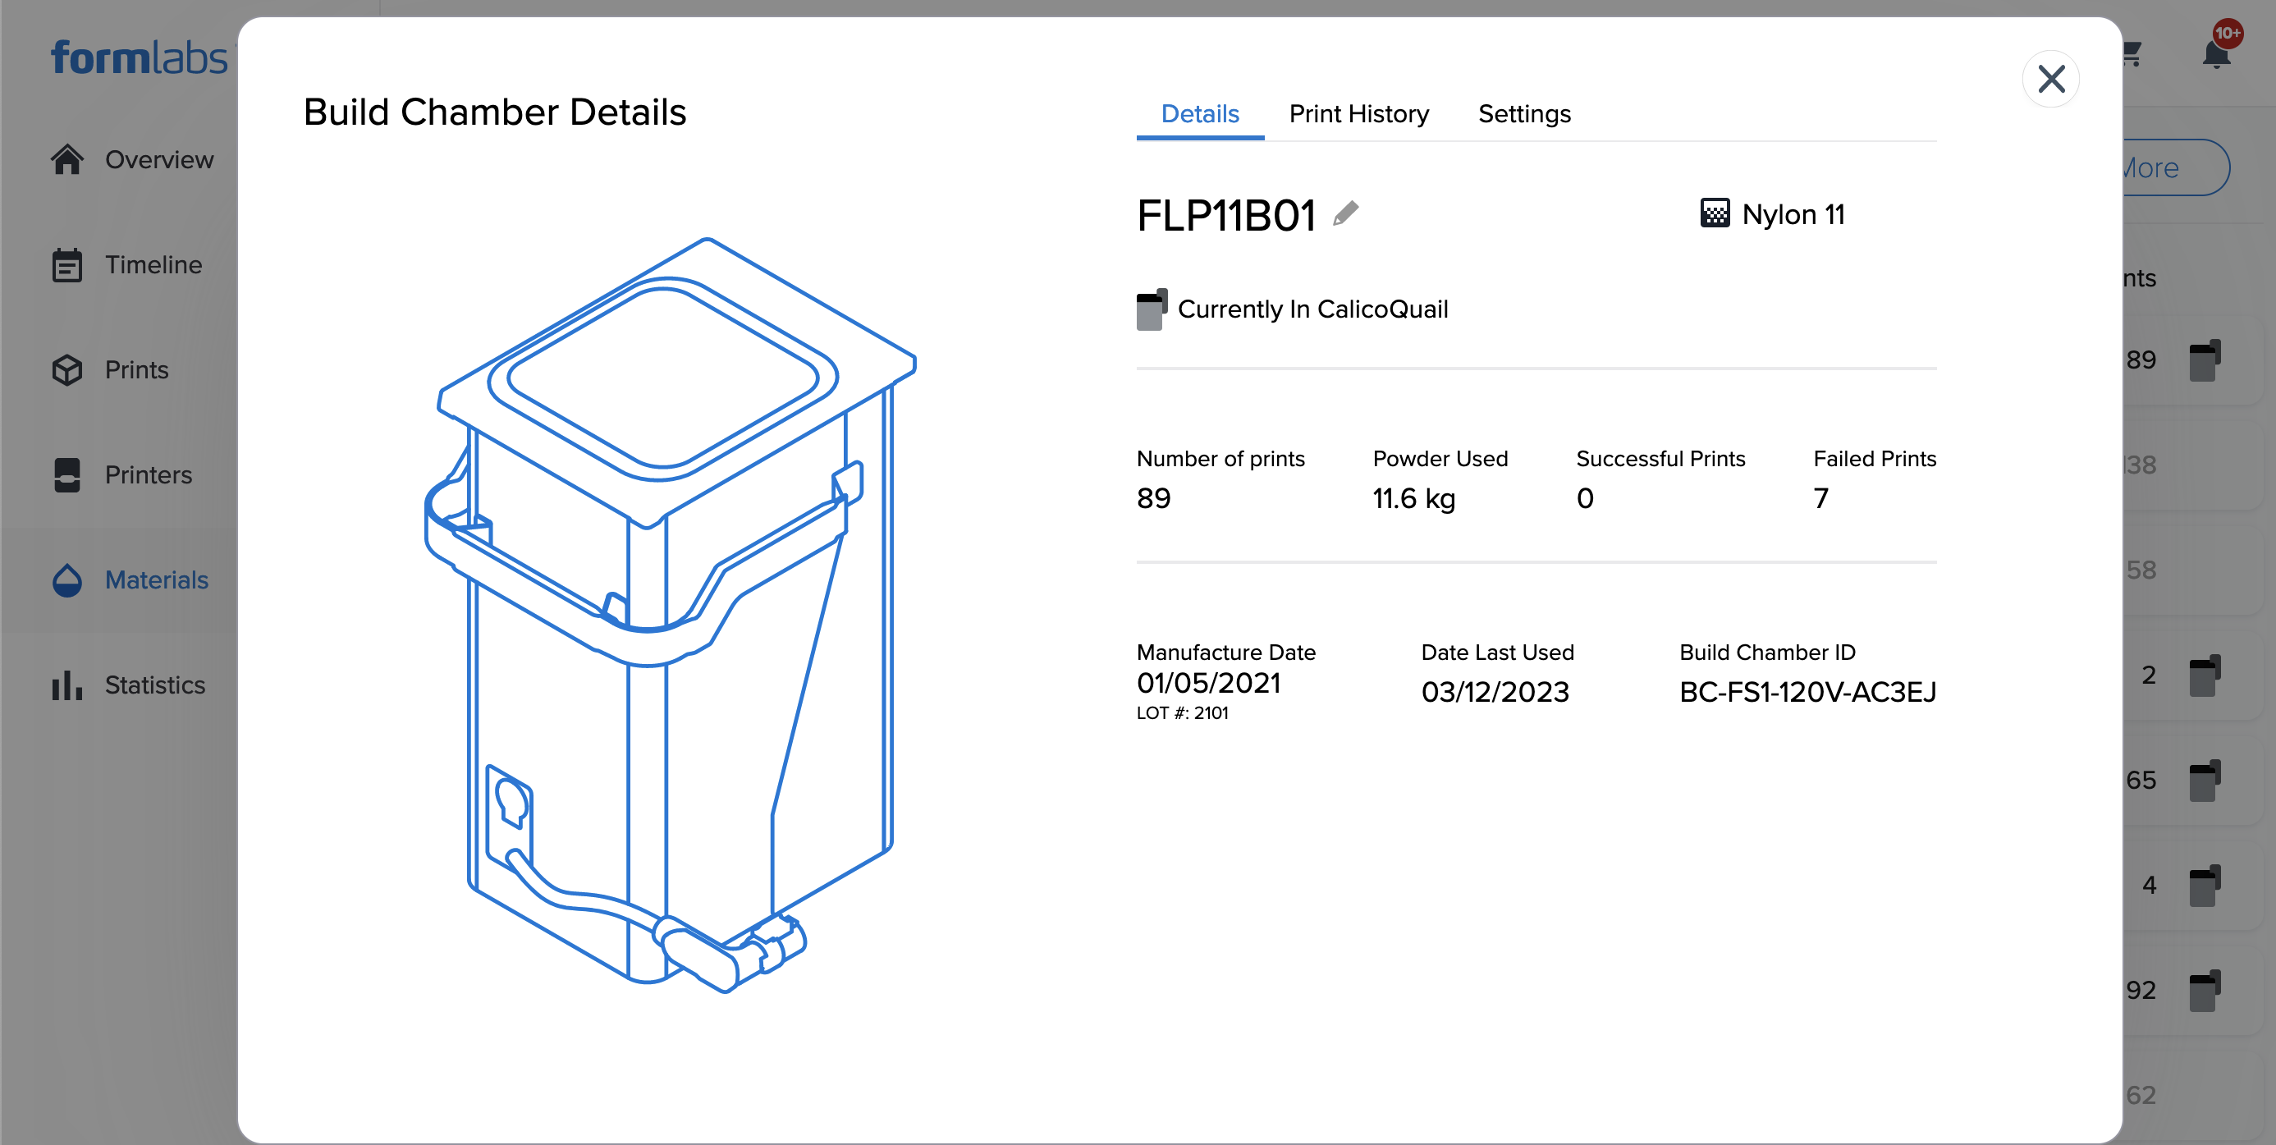Image resolution: width=2276 pixels, height=1145 pixels.
Task: View the Statistics bar-chart icon
Action: click(68, 685)
